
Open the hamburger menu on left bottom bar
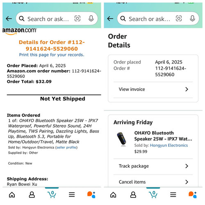click(72, 195)
